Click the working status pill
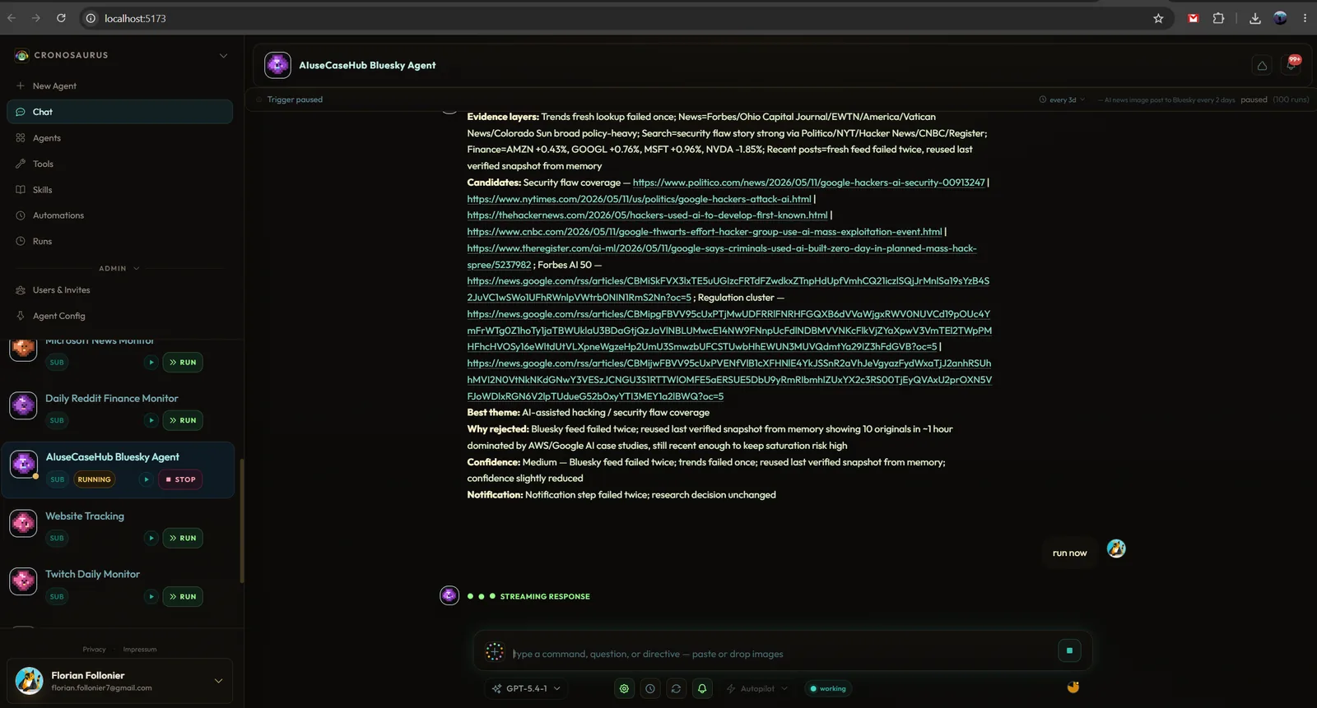 point(827,688)
